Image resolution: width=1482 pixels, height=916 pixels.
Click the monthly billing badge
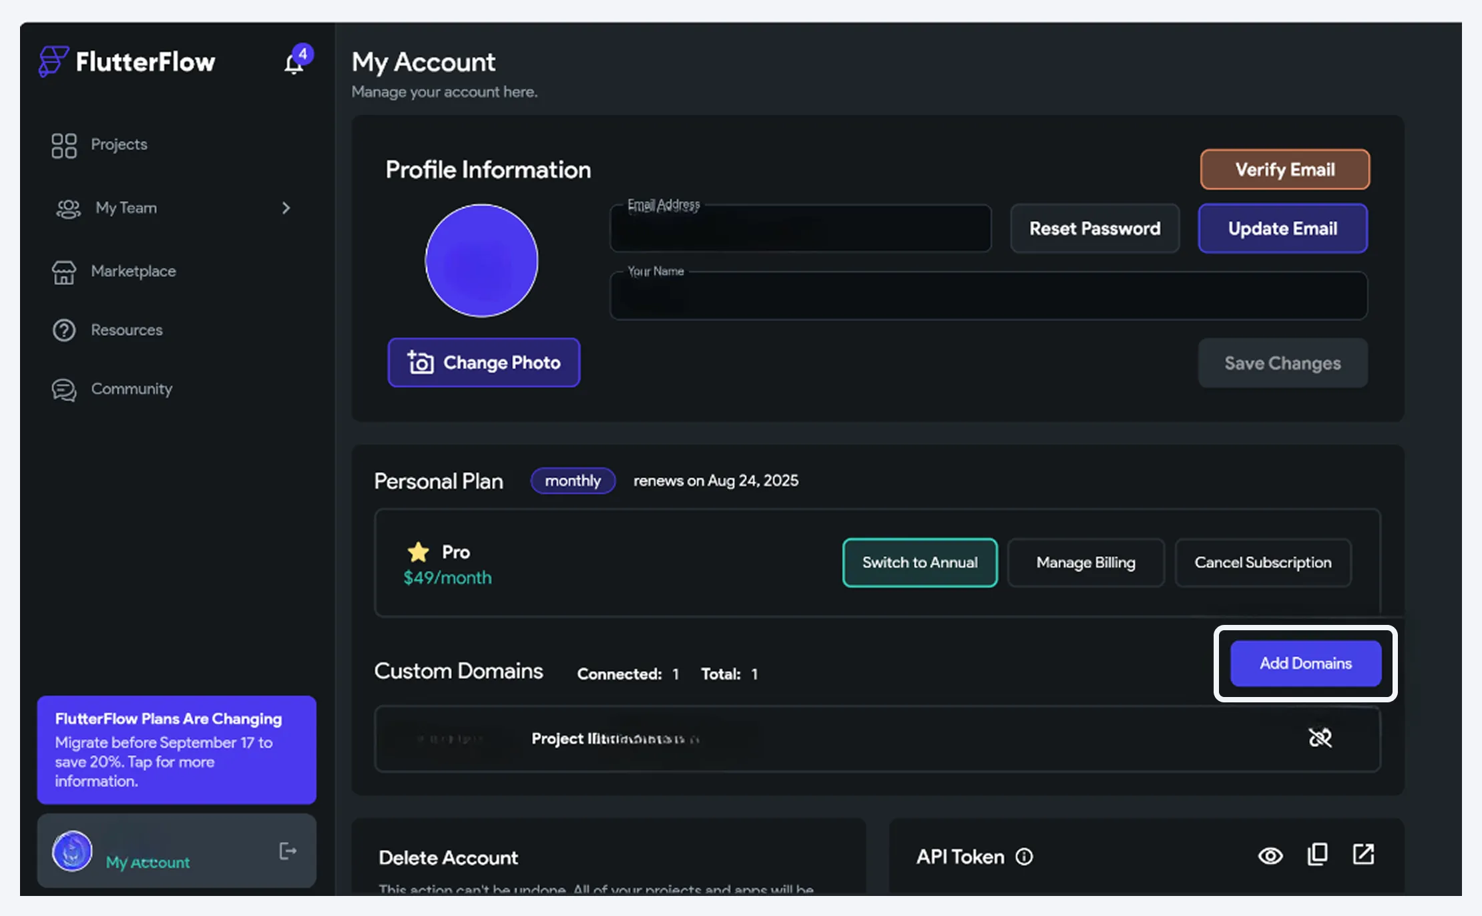(x=573, y=481)
